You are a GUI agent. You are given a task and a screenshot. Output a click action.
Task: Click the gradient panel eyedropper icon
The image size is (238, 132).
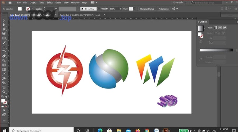point(200,60)
